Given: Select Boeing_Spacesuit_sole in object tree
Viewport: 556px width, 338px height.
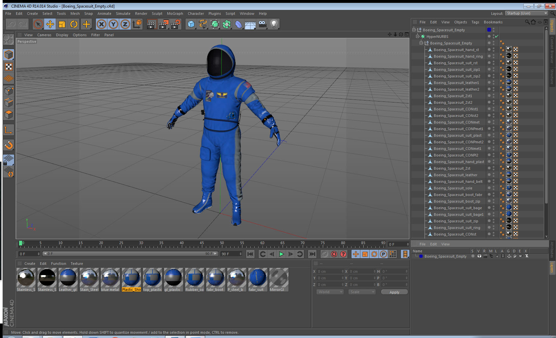Looking at the screenshot, I should [x=453, y=188].
